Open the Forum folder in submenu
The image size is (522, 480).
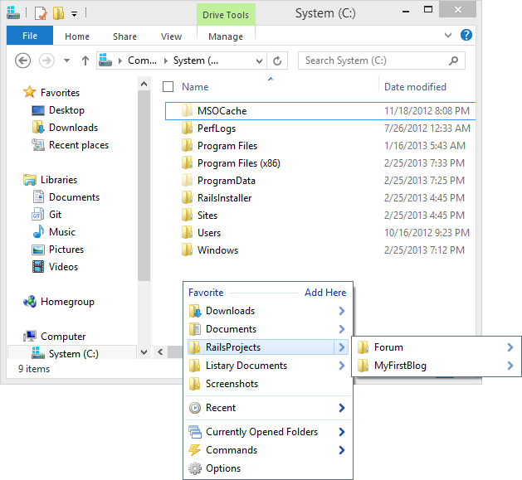[x=437, y=347]
